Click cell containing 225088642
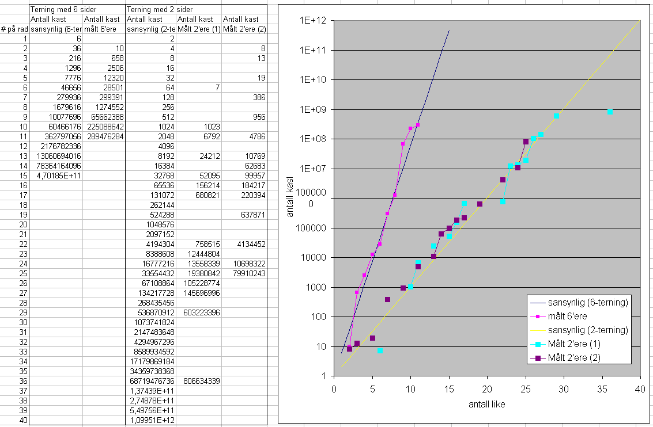Viewport: 653px width, 427px height. coord(104,127)
